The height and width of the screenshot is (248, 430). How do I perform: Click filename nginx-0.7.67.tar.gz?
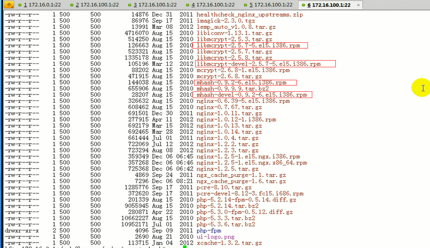click(x=229, y=107)
